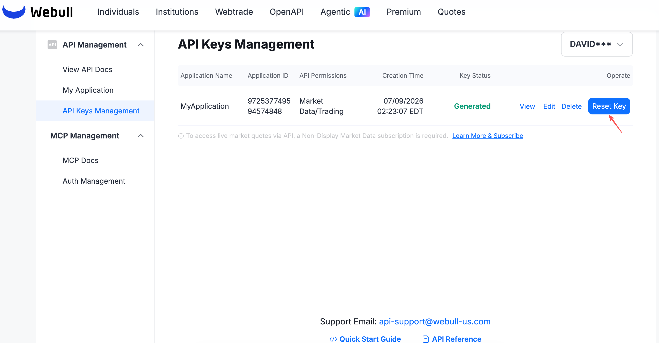Click the Reset Key button
Screen dimensions: 659x343
[x=609, y=106]
